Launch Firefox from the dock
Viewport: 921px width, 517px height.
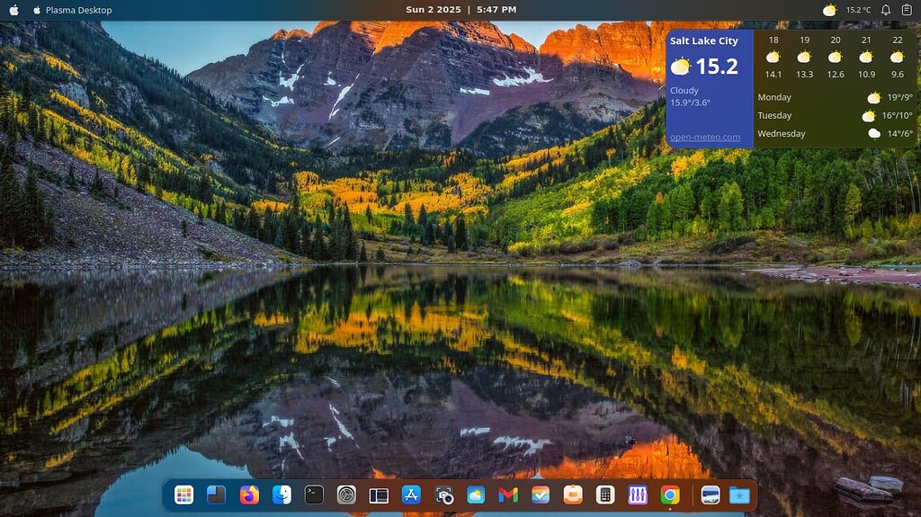pyautogui.click(x=249, y=495)
